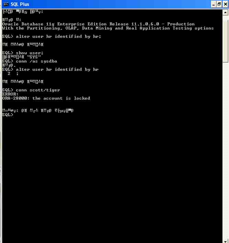This screenshot has height=243, width=229.
Task: Click the Partitioning, OLAP, Data Mining options line
Action: click(x=108, y=28)
